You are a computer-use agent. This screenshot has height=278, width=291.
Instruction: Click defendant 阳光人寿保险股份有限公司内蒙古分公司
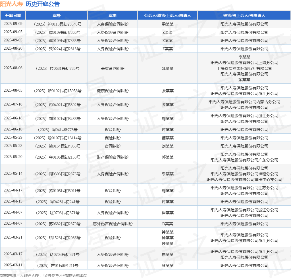[x=244, y=102]
